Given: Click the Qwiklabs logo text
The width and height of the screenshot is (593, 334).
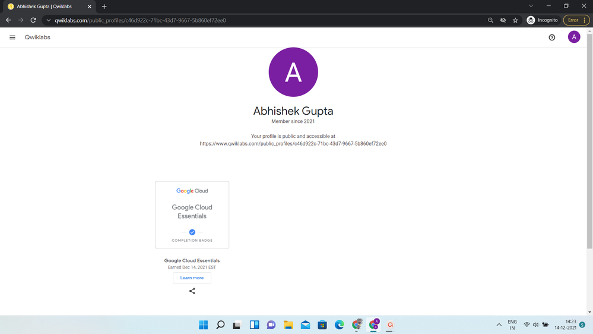Looking at the screenshot, I should tap(37, 37).
